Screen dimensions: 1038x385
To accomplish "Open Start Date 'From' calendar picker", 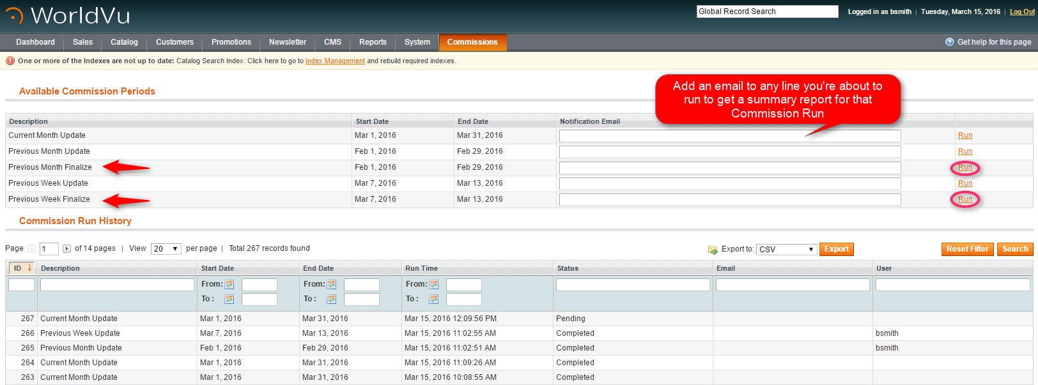I will pyautogui.click(x=229, y=285).
